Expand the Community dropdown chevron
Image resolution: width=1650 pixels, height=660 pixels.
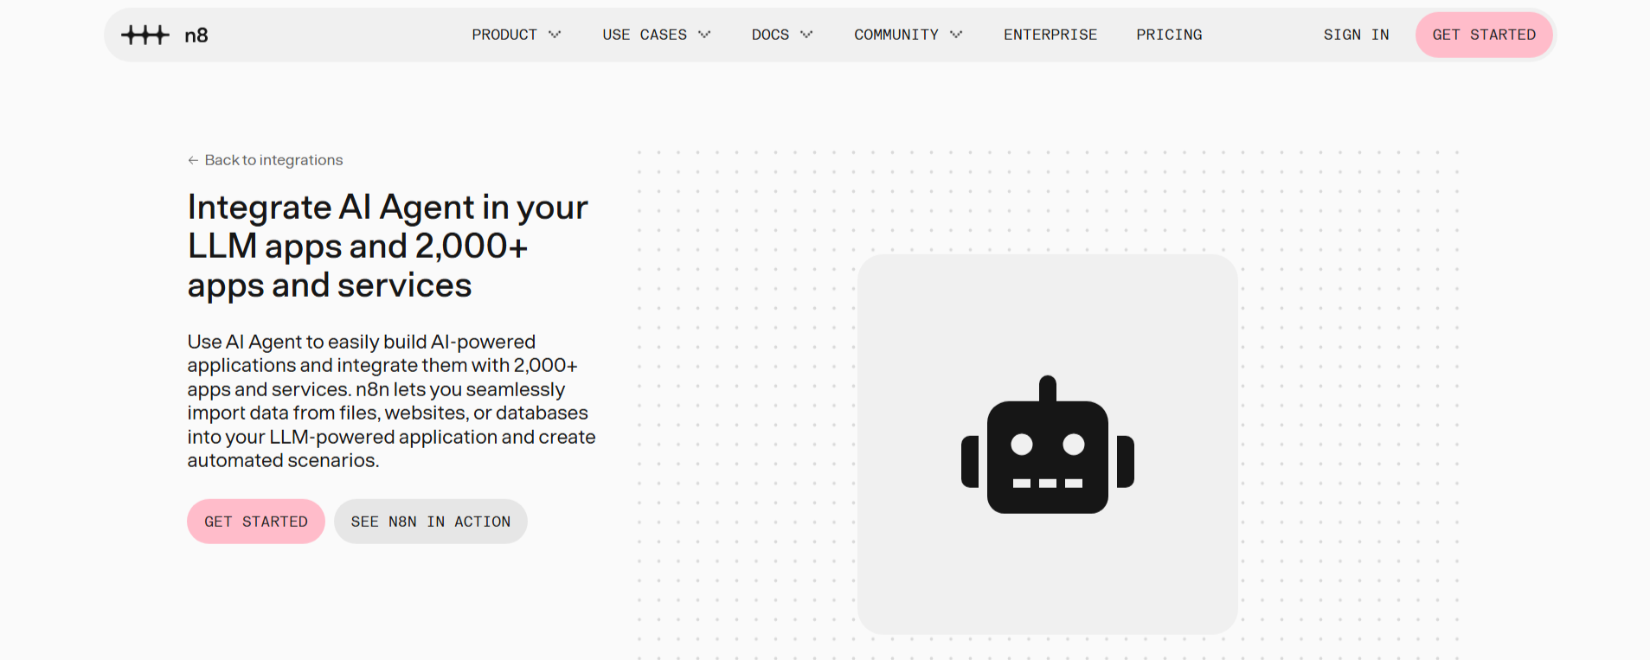(956, 35)
